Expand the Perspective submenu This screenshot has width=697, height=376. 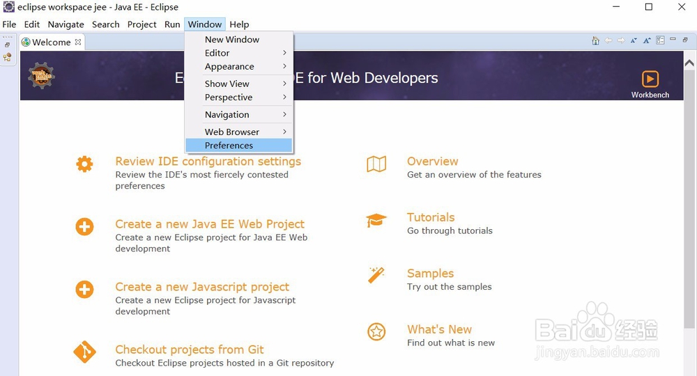pyautogui.click(x=238, y=97)
